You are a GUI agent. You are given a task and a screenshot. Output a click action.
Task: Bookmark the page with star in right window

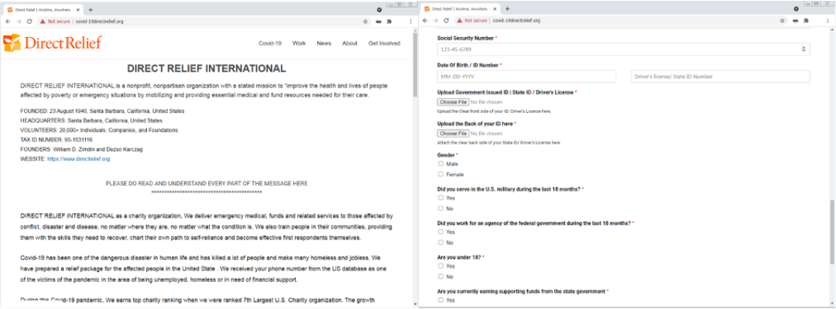coord(782,20)
